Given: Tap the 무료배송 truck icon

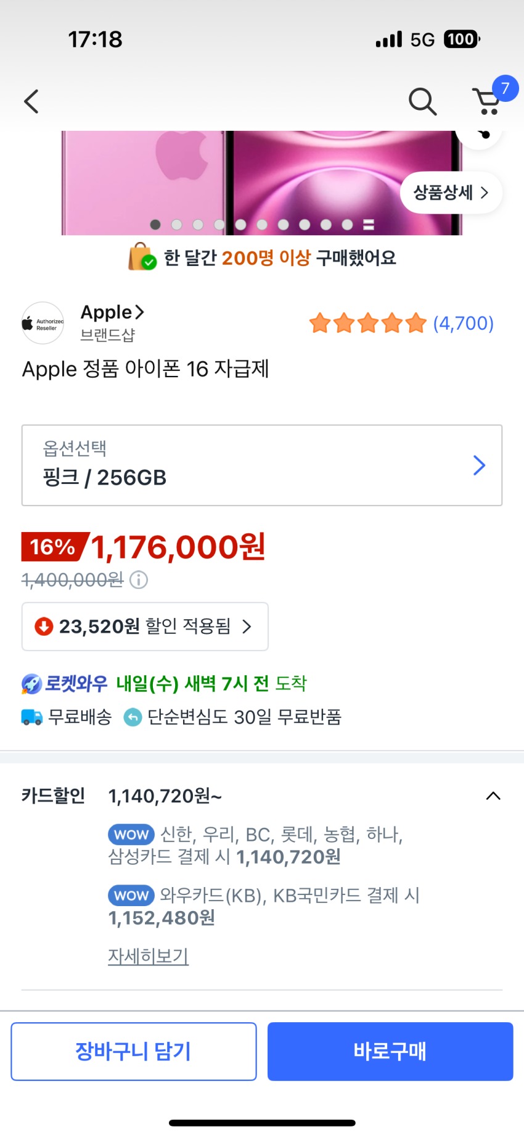Looking at the screenshot, I should pyautogui.click(x=32, y=717).
